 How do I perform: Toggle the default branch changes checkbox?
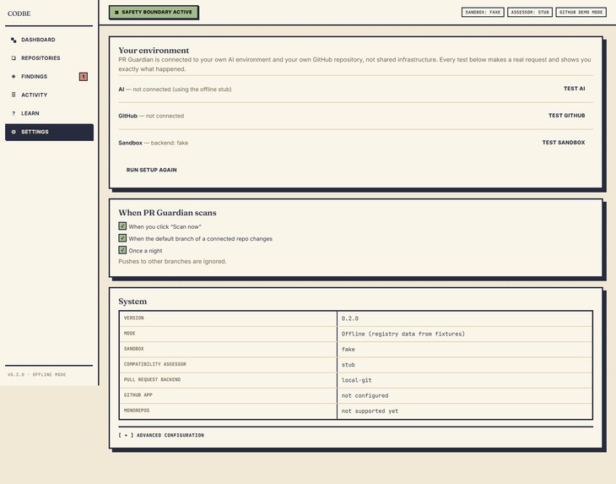tap(122, 238)
